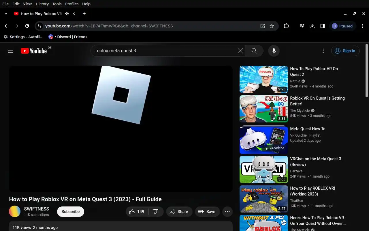
Task: Go forward with the browser forward arrow
Action: tap(17, 26)
